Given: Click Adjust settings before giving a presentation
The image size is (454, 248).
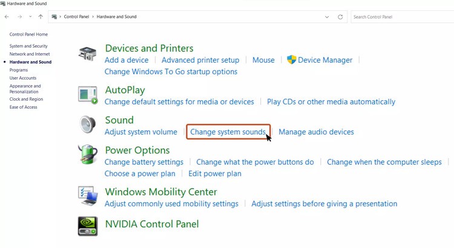Looking at the screenshot, I should click(x=324, y=204).
